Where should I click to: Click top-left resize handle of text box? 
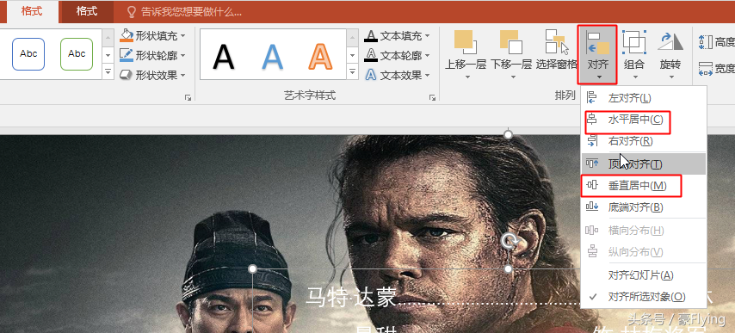pyautogui.click(x=253, y=268)
